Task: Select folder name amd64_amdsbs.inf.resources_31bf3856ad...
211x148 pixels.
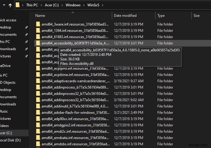Action: coord(76,144)
